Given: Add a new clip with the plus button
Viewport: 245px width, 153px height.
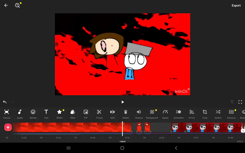Looking at the screenshot, I should [8, 127].
